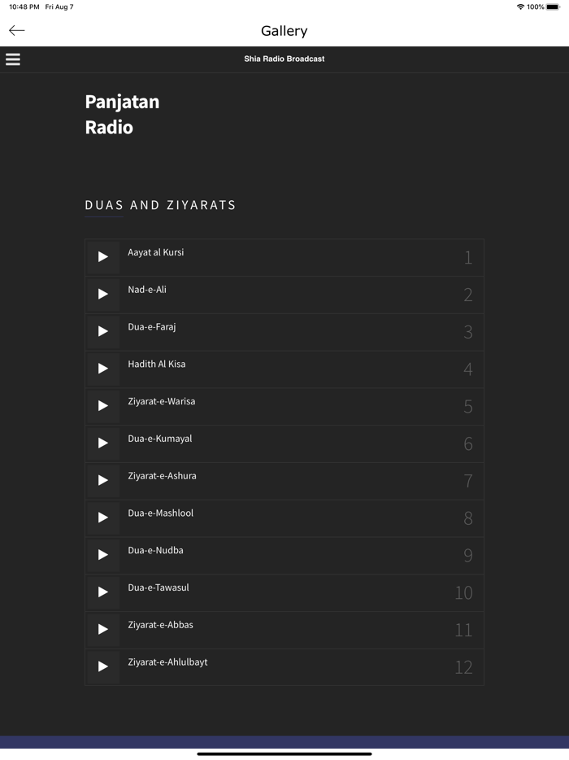Open the hamburger navigation menu
Image resolution: width=569 pixels, height=760 pixels.
tap(12, 59)
